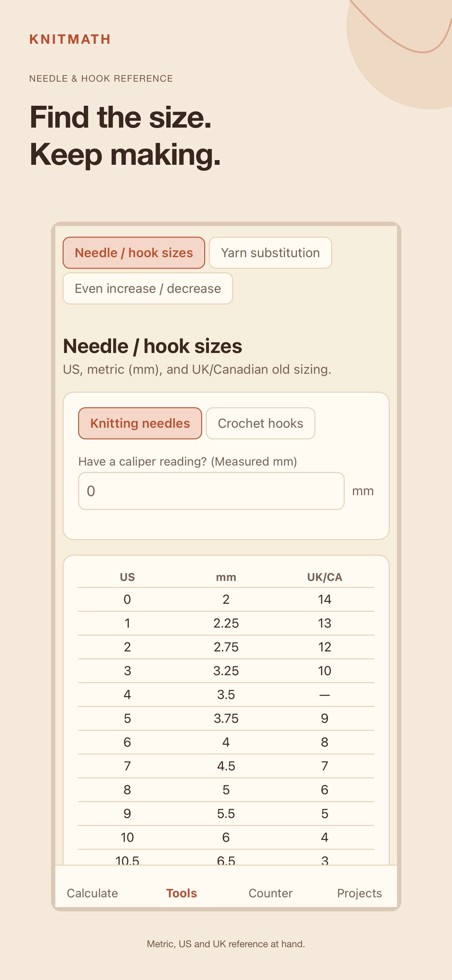The height and width of the screenshot is (980, 452).
Task: Select the US 8 / 5 mm row
Action: point(226,790)
